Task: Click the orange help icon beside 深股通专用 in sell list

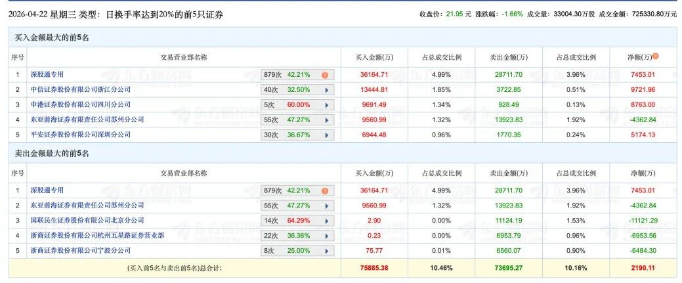Action: (x=324, y=191)
